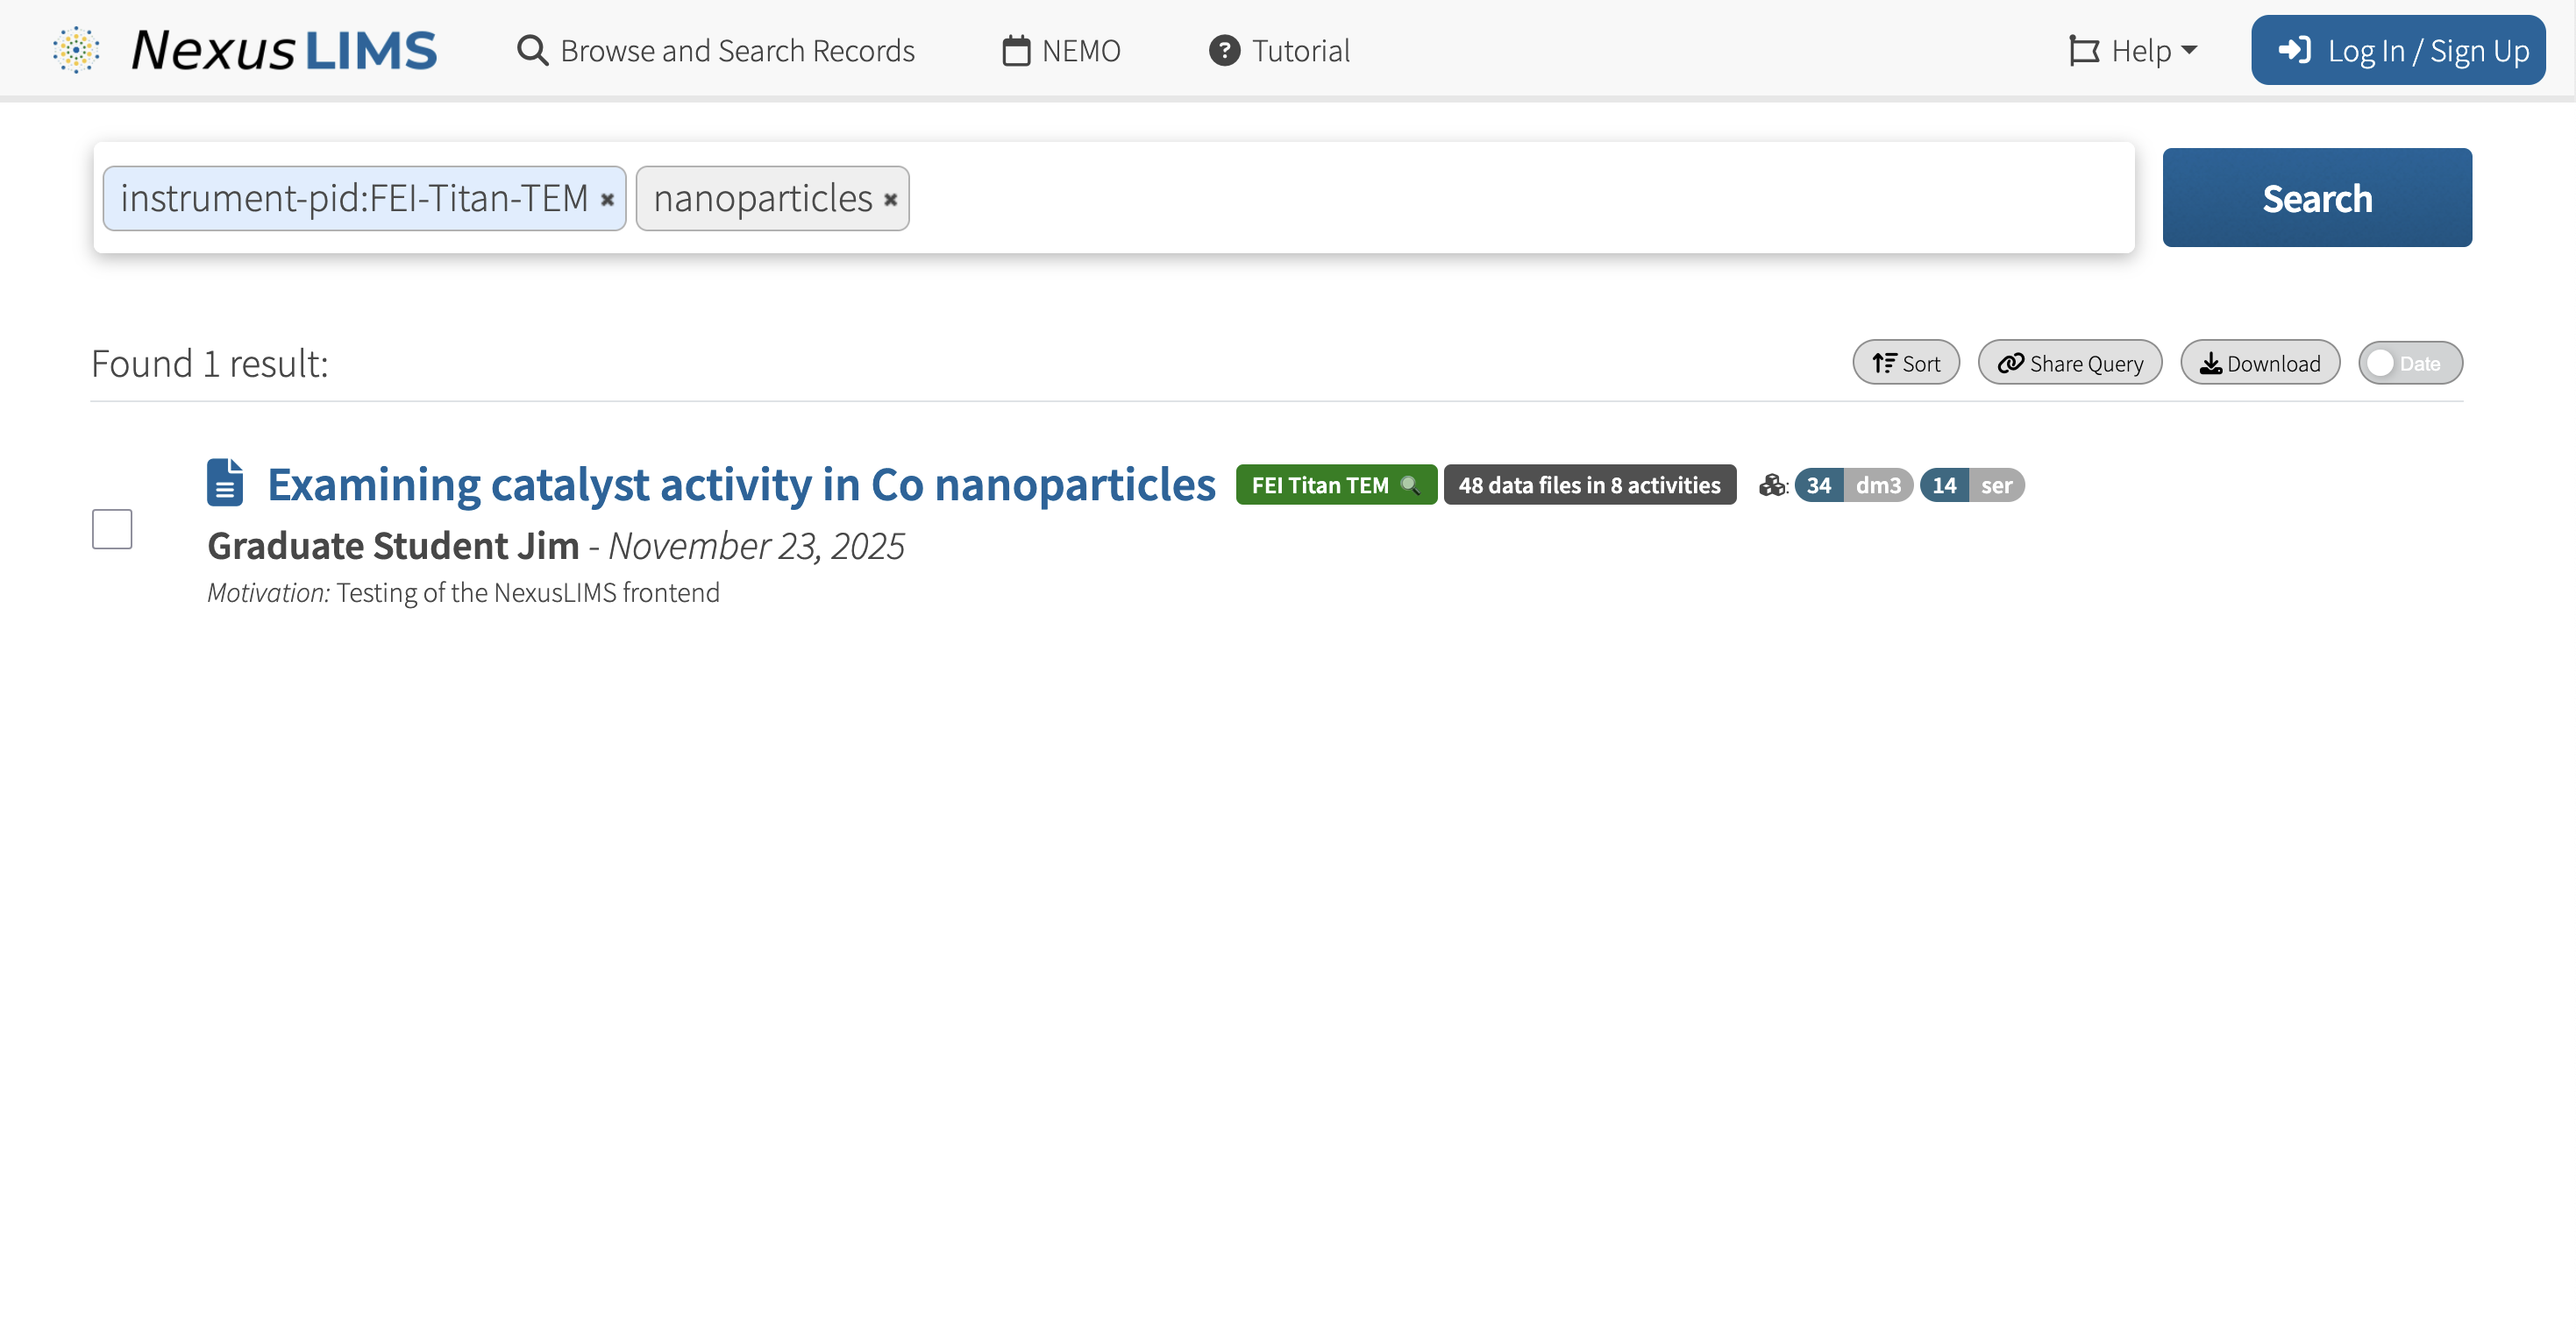Open the Tutorial page
The image size is (2576, 1344).
pyautogui.click(x=1279, y=51)
